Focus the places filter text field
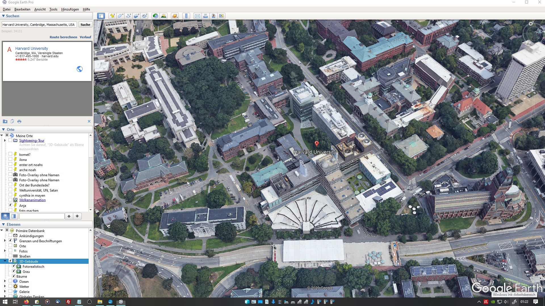Screen dimensions: 545x306 (x=42, y=216)
